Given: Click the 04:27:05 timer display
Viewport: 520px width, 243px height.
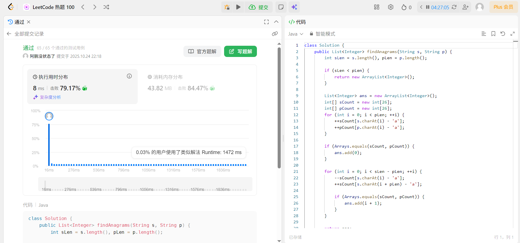Looking at the screenshot, I should click(x=440, y=7).
